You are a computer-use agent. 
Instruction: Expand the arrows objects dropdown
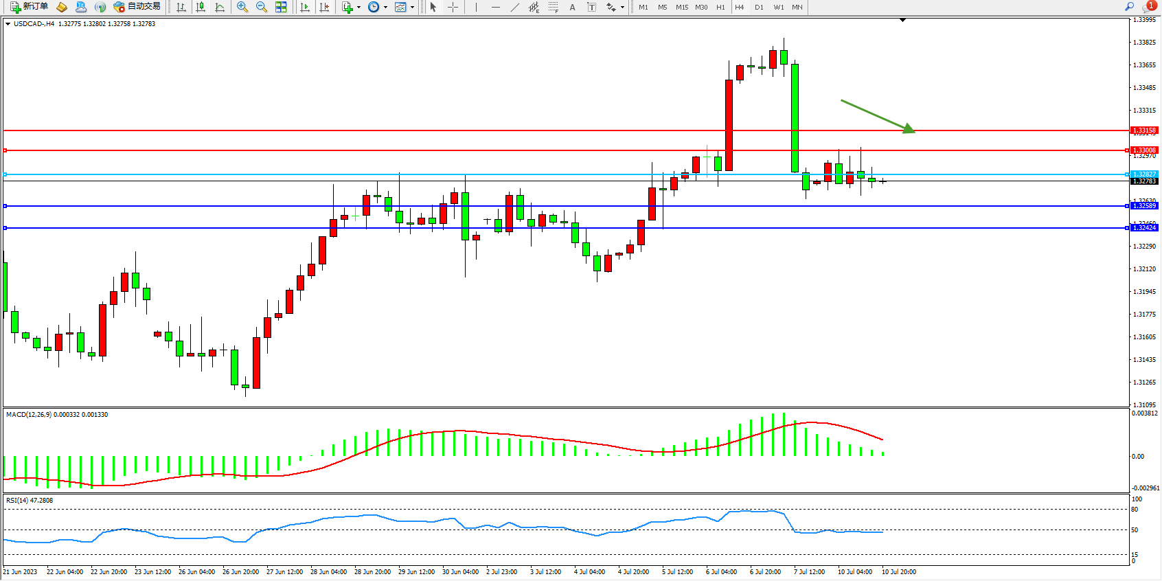coord(622,8)
